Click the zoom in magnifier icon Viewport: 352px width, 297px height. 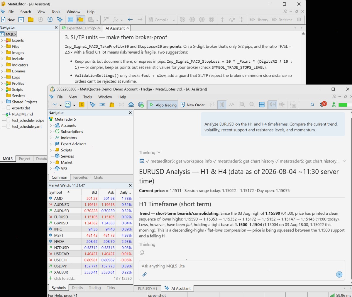click(242, 105)
